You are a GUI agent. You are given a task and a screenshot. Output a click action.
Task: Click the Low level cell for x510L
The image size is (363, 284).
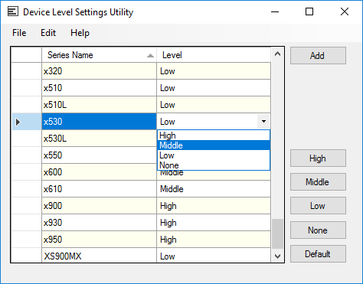(x=214, y=105)
